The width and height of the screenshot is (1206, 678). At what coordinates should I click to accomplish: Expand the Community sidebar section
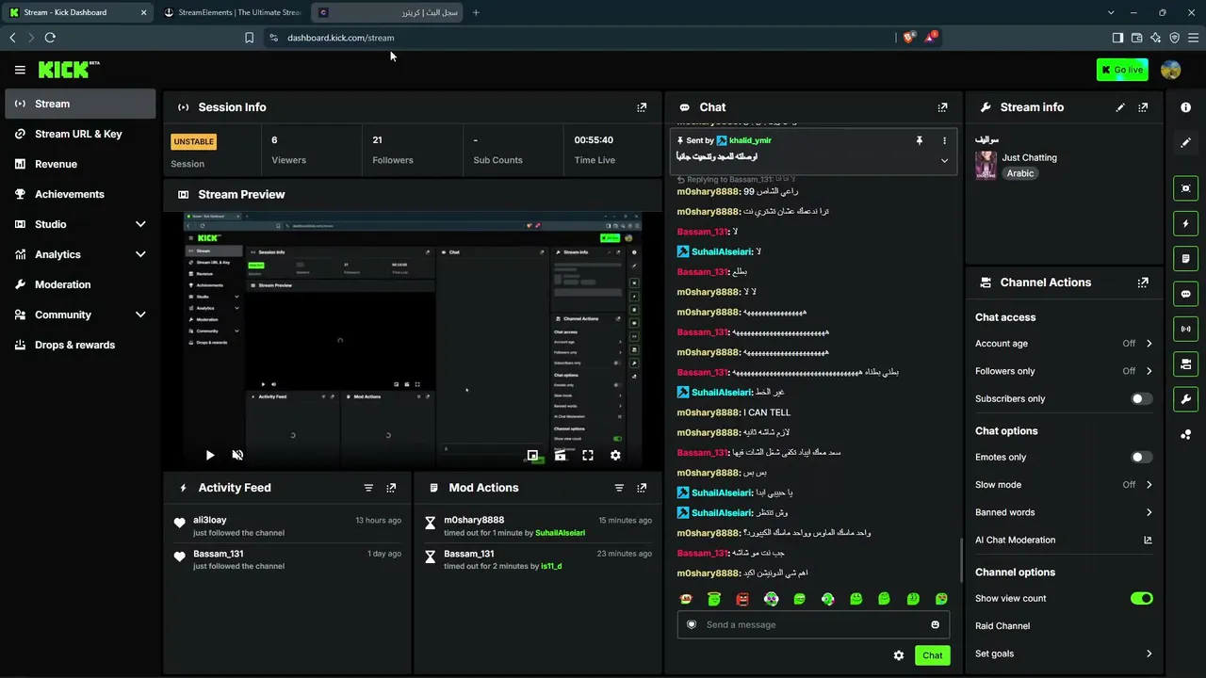[x=80, y=315]
